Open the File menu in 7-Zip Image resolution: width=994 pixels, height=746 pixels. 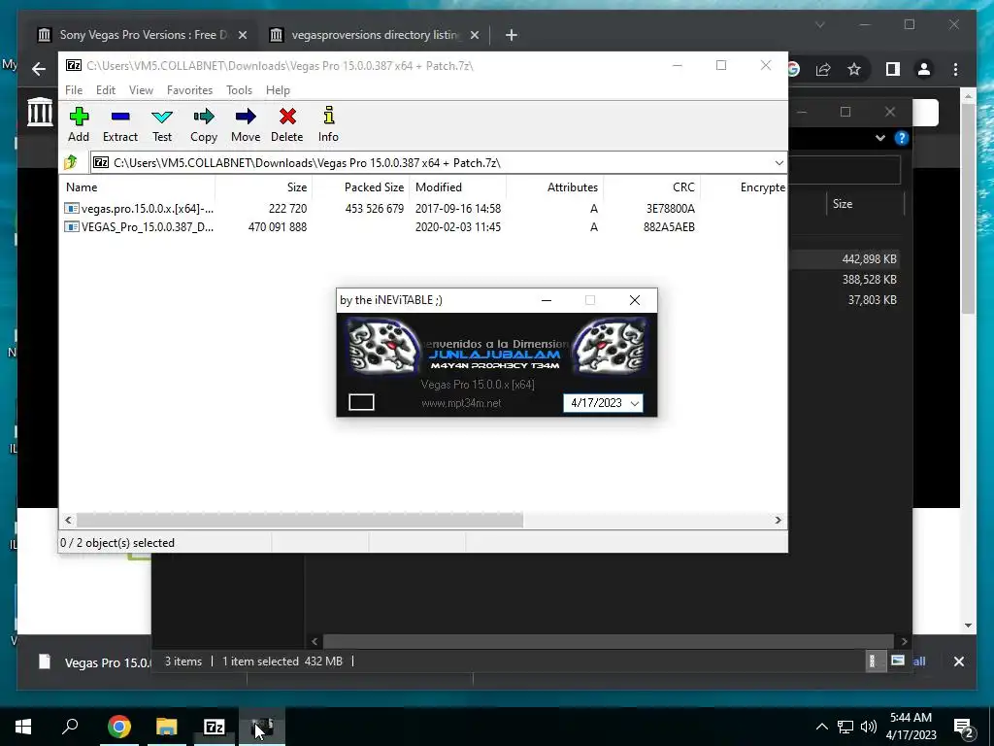(x=74, y=90)
